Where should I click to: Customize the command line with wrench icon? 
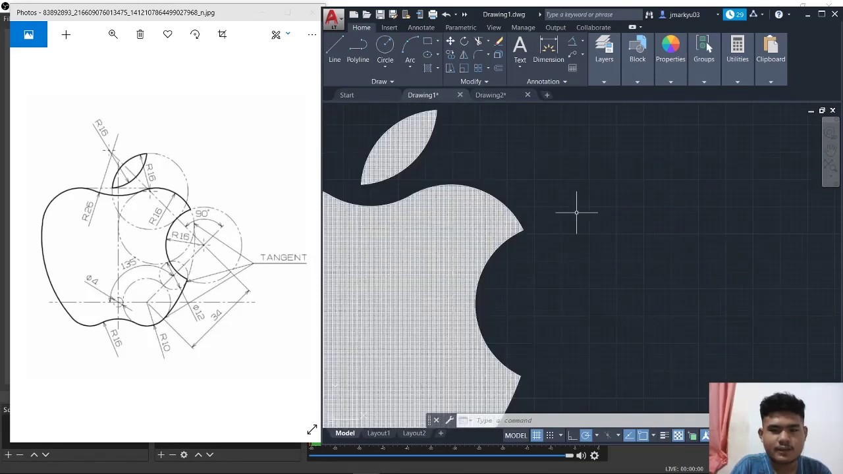pyautogui.click(x=450, y=420)
